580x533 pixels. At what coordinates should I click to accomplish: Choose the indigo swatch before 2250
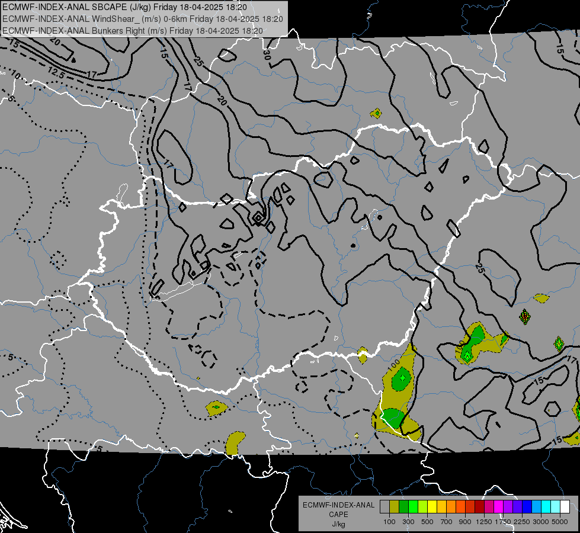(x=517, y=507)
